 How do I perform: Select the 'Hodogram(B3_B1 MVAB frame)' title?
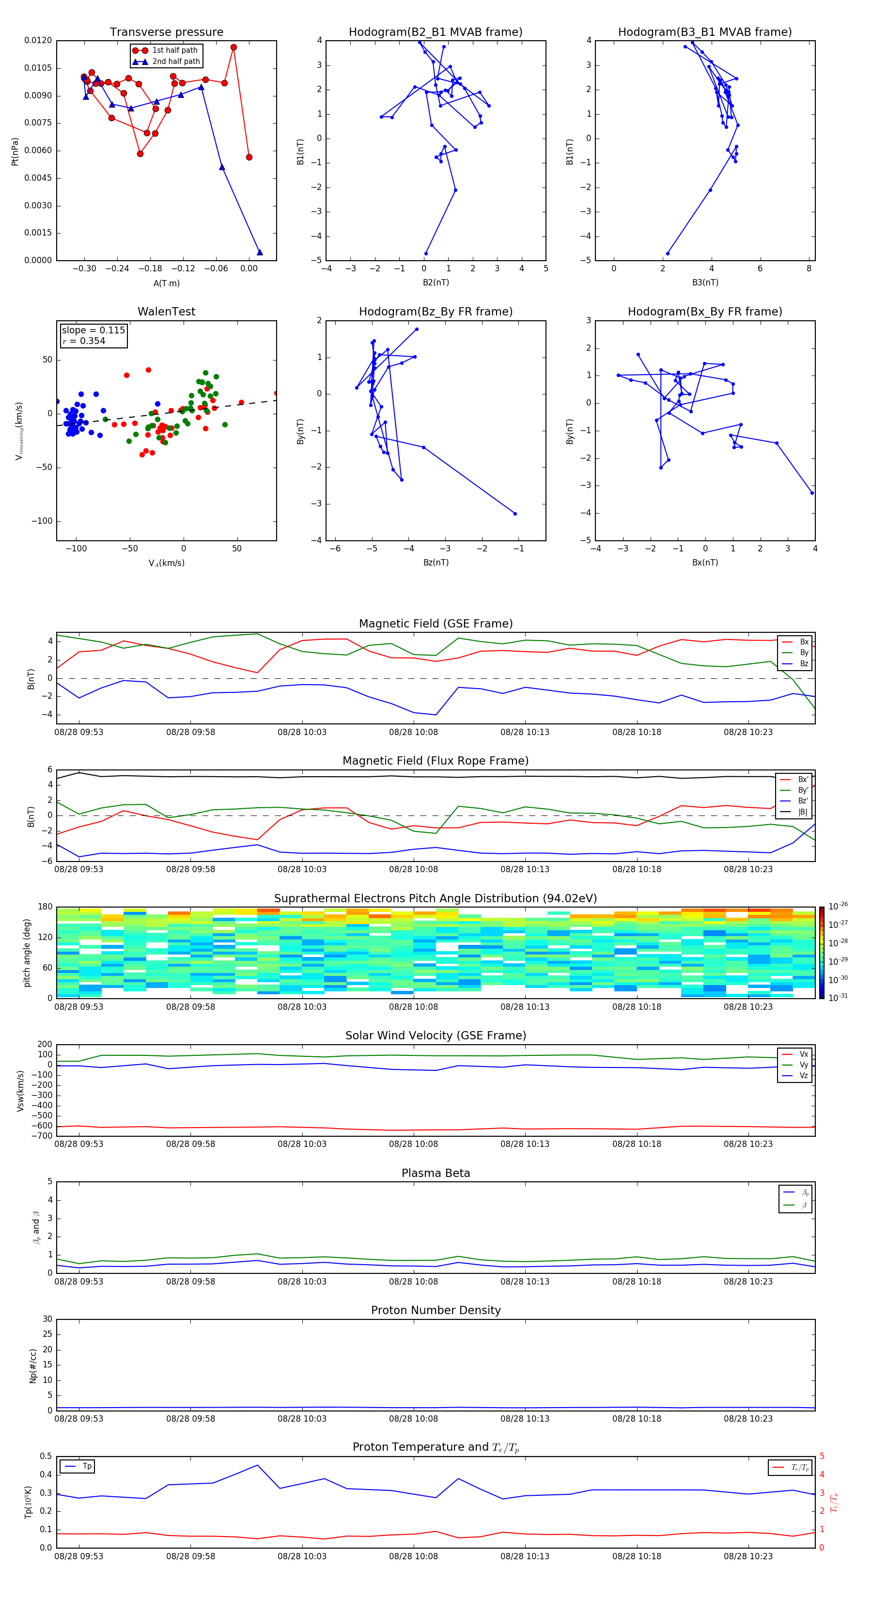705,32
